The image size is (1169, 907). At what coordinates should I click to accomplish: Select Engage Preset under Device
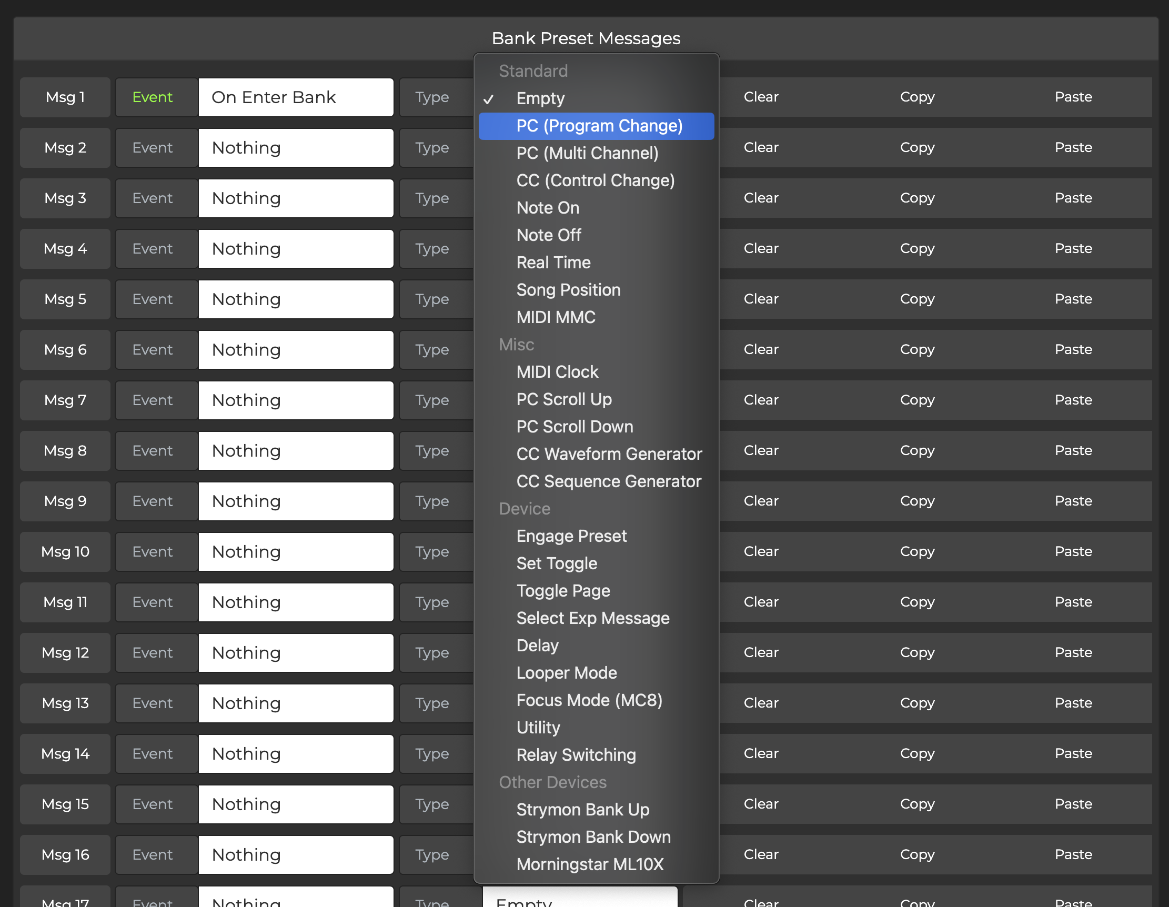click(x=571, y=536)
